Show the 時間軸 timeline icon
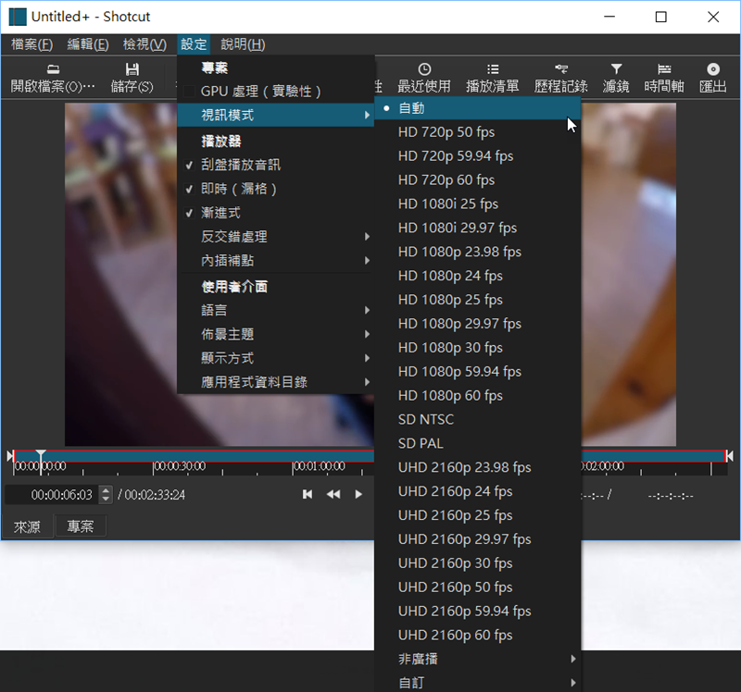This screenshot has height=692, width=741. 664,69
